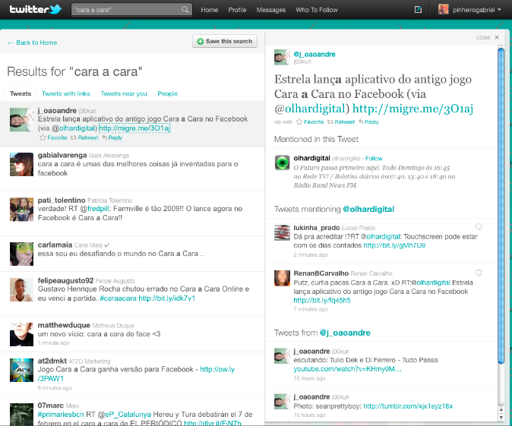Screen dimensions: 512x426
Task: Click the 07marc username
Action: [x=51, y=405]
